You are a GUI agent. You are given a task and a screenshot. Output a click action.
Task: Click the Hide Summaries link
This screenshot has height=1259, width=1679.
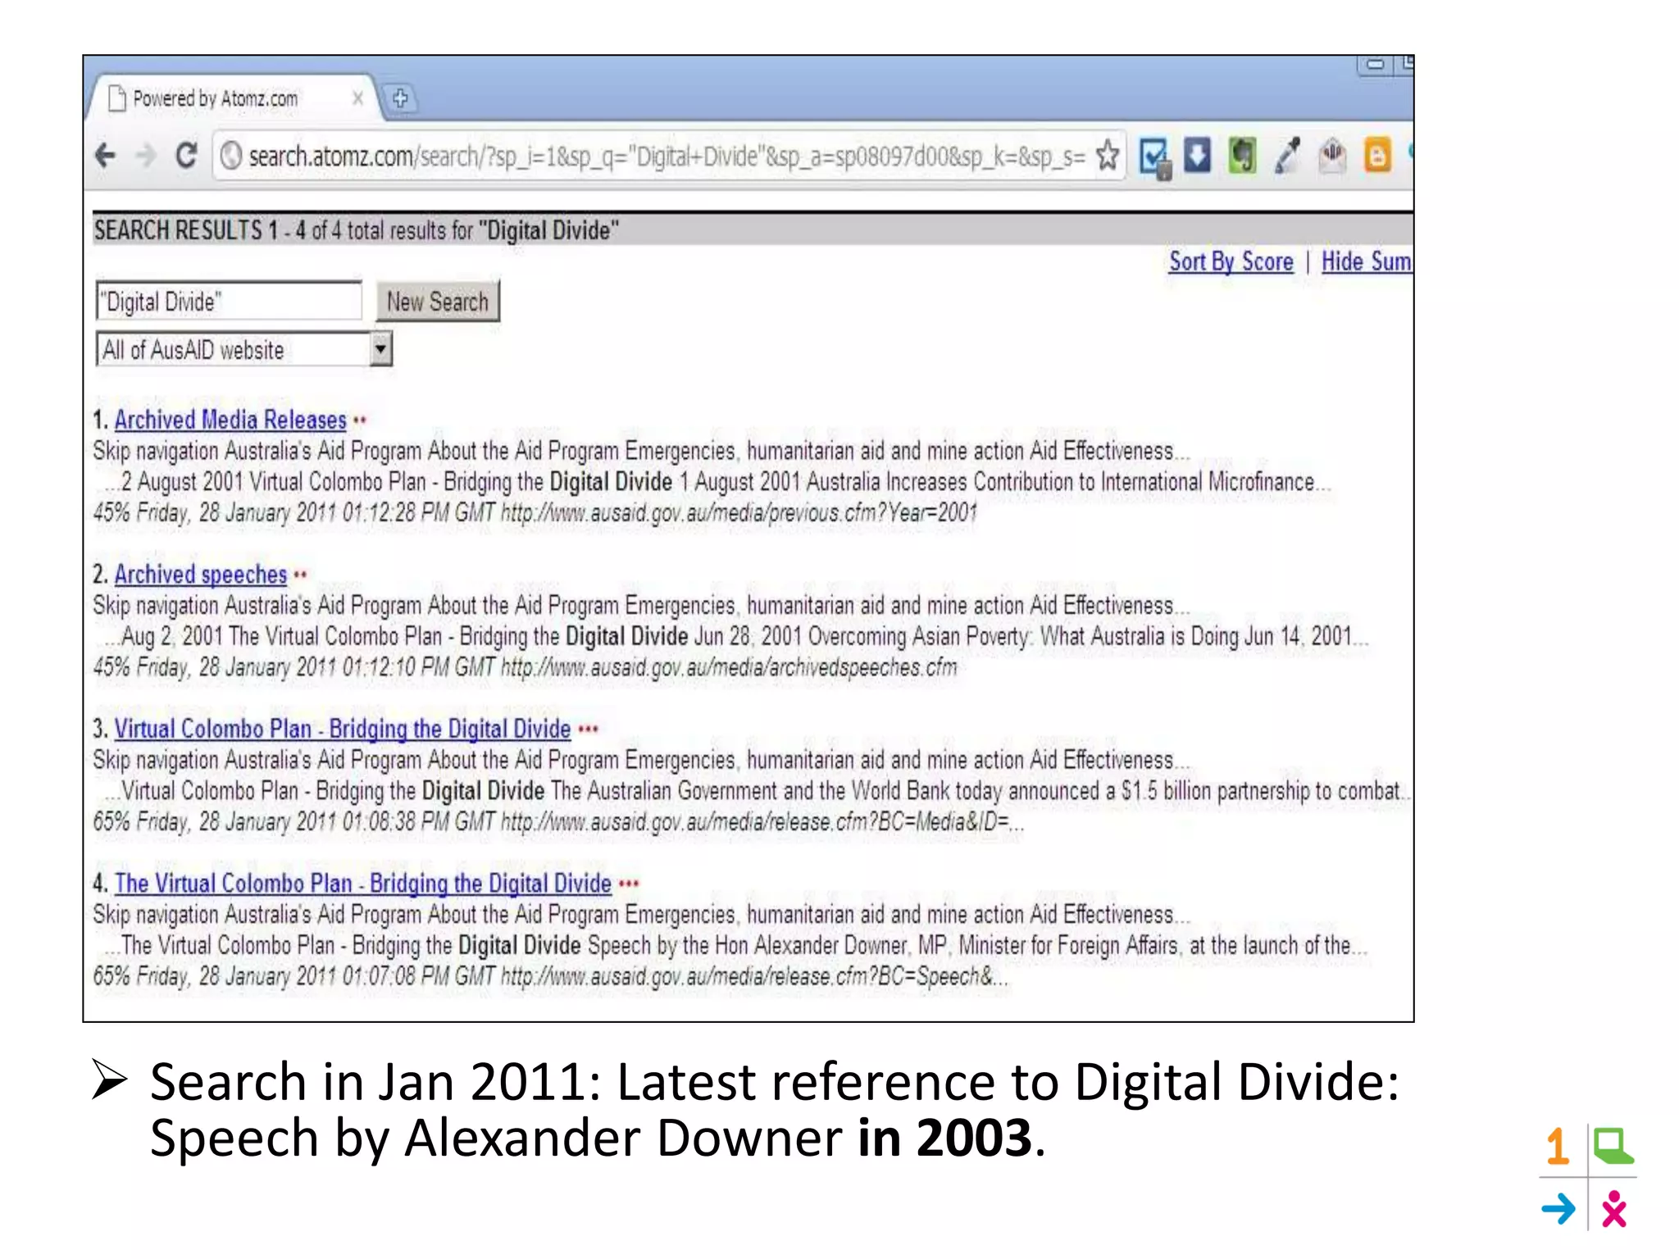pos(1367,261)
